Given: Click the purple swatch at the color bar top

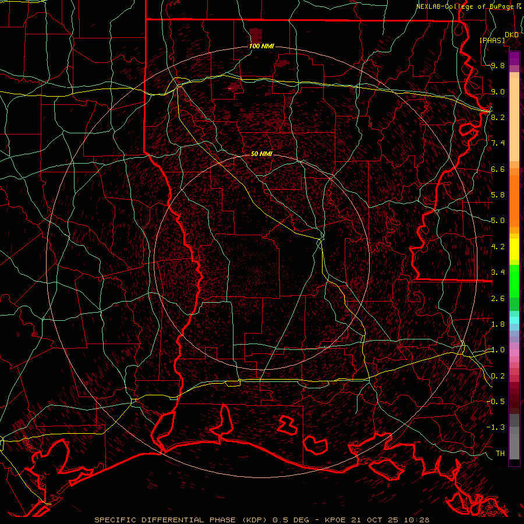Looking at the screenshot, I should 514,58.
